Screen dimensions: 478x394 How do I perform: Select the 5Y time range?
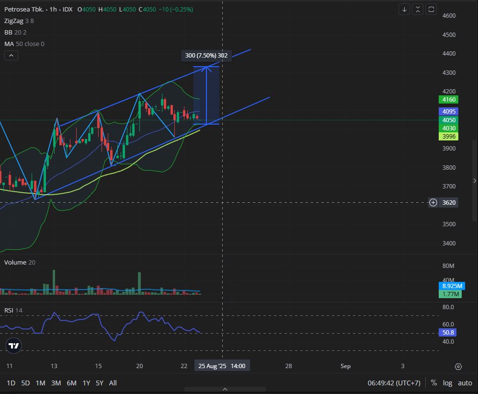pos(99,383)
